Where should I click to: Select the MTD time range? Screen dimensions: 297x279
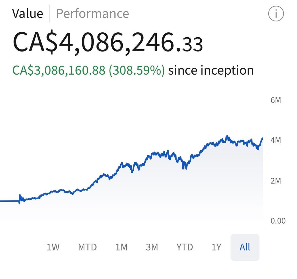click(87, 247)
